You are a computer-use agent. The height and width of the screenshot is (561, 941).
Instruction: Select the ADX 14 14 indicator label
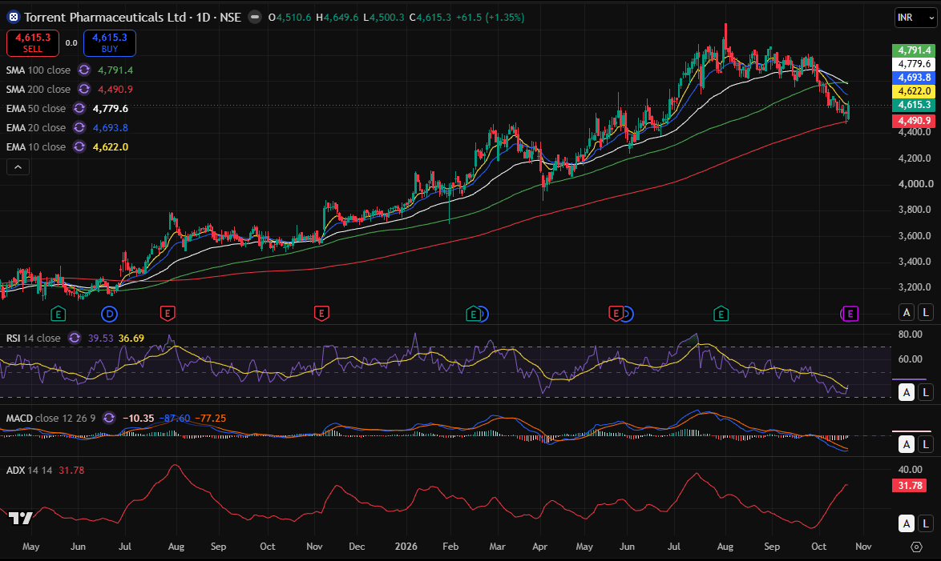click(x=30, y=471)
